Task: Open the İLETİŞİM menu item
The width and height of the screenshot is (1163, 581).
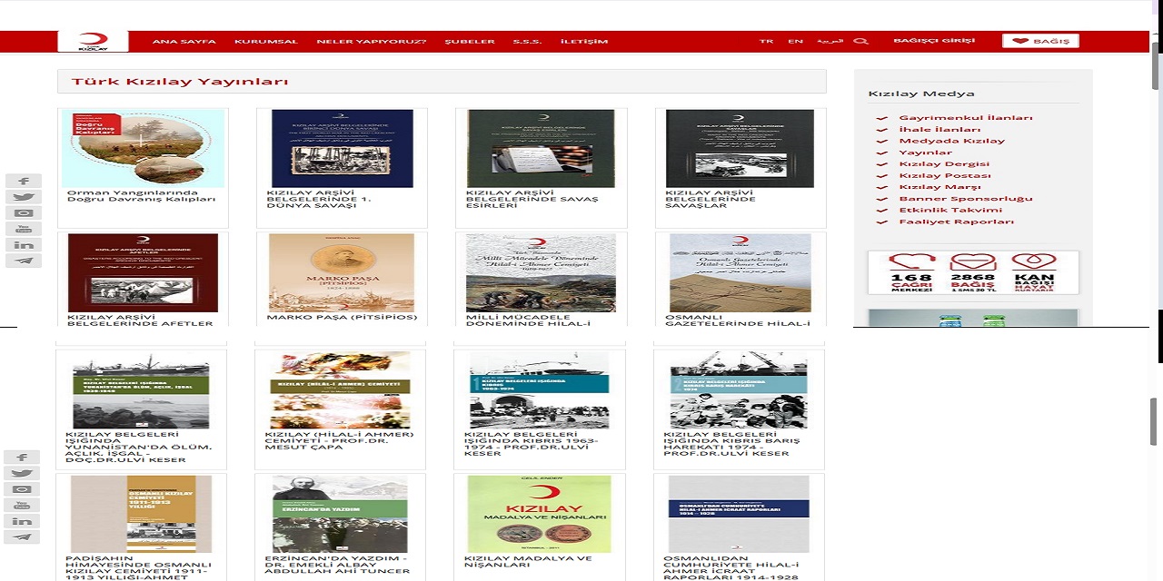Action: click(584, 41)
